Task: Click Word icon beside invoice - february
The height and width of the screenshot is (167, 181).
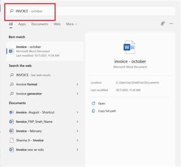Action: (x=11, y=131)
